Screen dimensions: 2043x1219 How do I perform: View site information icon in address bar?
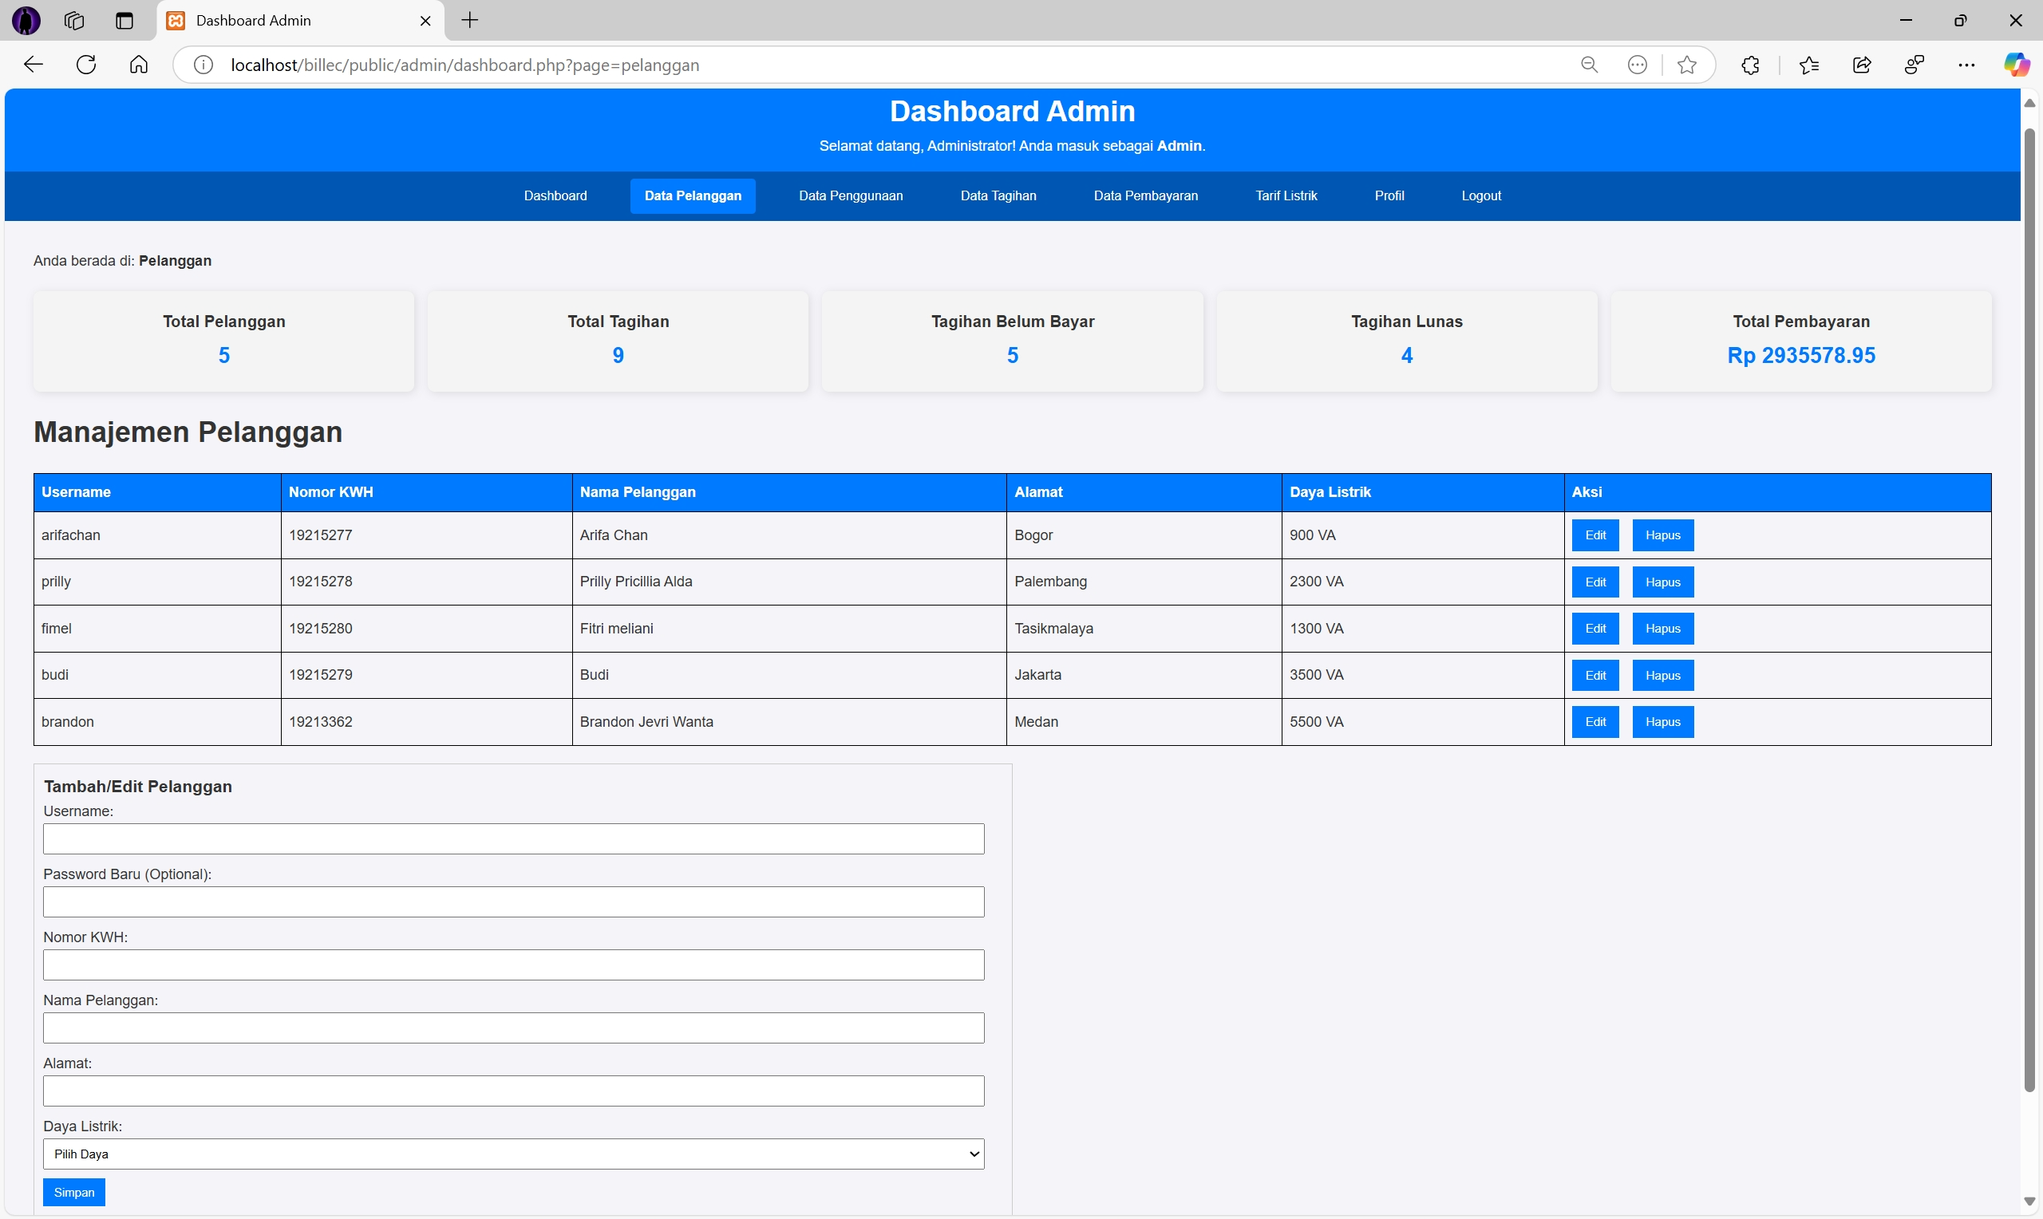[x=203, y=65]
